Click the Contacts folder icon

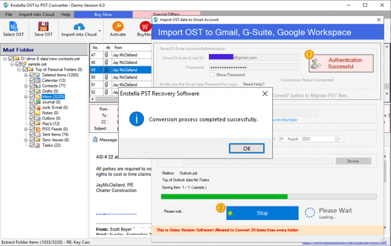point(38,86)
